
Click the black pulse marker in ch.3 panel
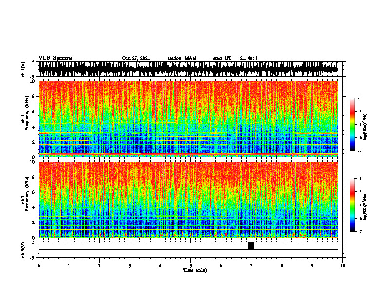tap(251, 246)
